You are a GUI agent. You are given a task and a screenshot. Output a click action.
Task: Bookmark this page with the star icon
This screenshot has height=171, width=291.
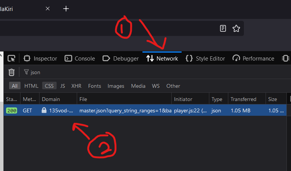pyautogui.click(x=236, y=28)
